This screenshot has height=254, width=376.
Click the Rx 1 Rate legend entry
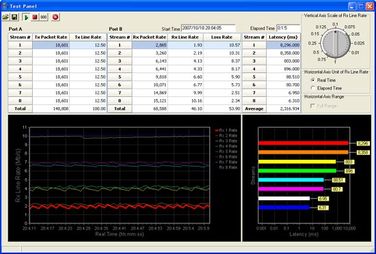(x=226, y=130)
